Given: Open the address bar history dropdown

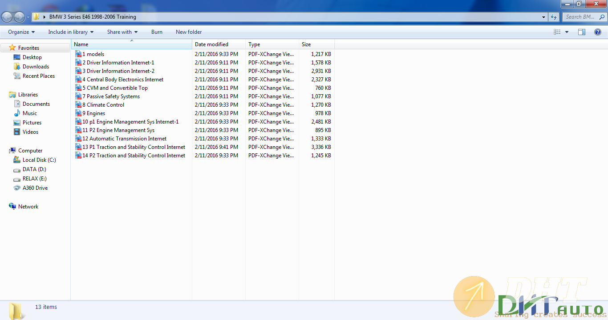Looking at the screenshot, I should click(544, 17).
